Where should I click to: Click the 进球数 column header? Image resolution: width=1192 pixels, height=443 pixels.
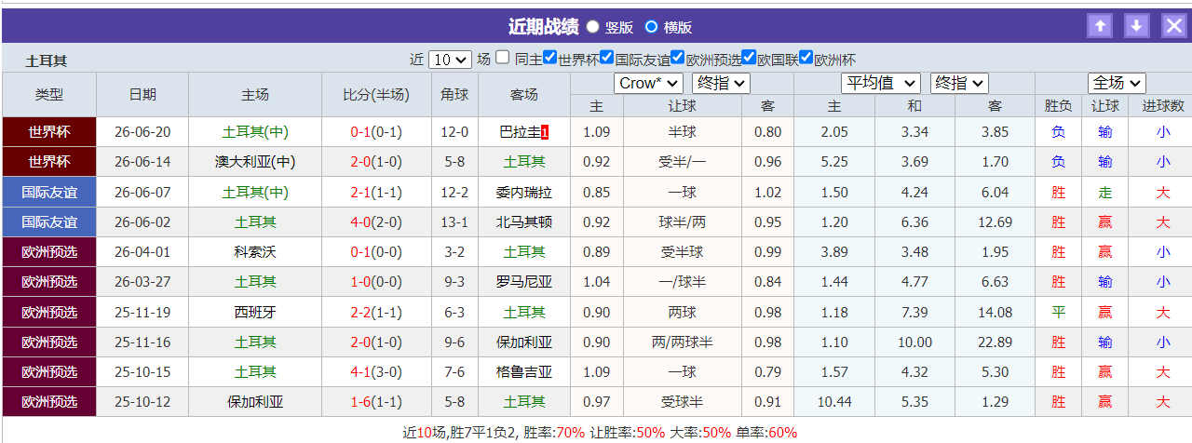pos(1163,106)
